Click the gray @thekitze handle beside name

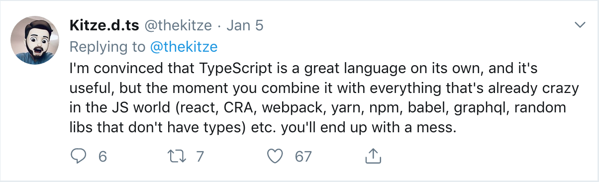click(178, 25)
